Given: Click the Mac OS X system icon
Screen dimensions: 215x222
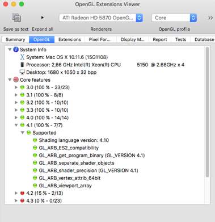Looking at the screenshot, I should tap(22, 57).
